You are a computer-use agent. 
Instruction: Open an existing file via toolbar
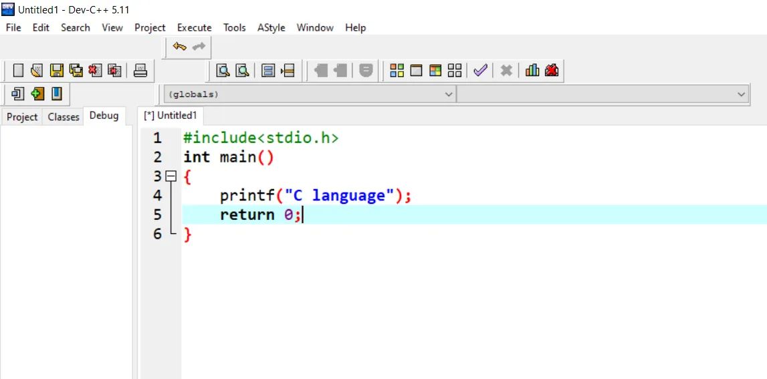(37, 71)
